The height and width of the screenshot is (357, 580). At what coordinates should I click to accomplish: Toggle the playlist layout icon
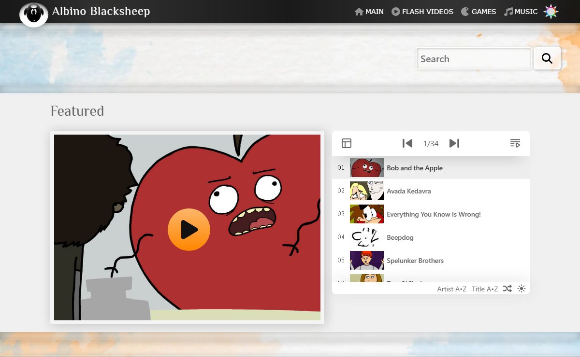(x=347, y=143)
